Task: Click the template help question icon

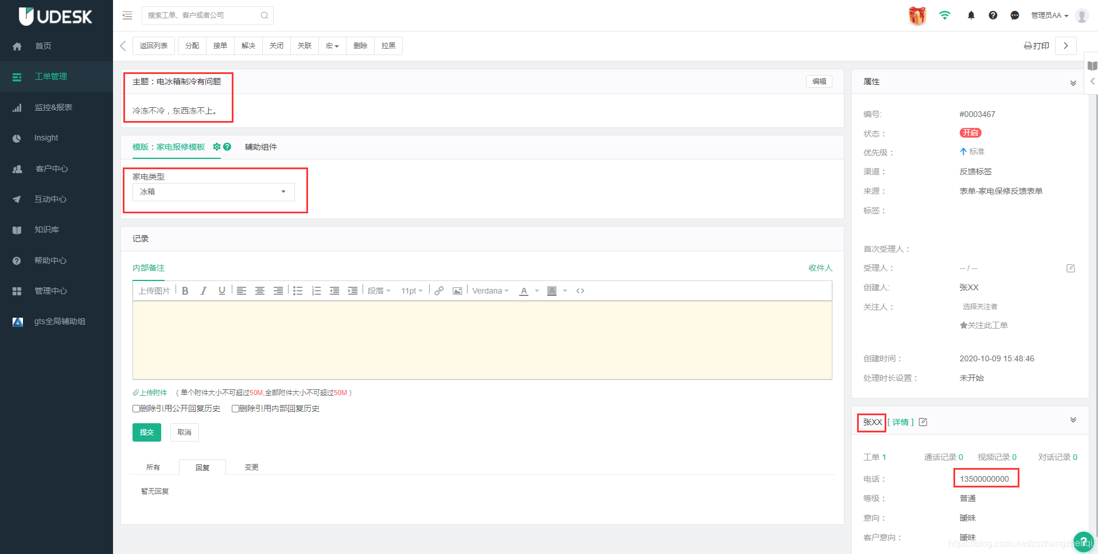Action: pyautogui.click(x=227, y=147)
